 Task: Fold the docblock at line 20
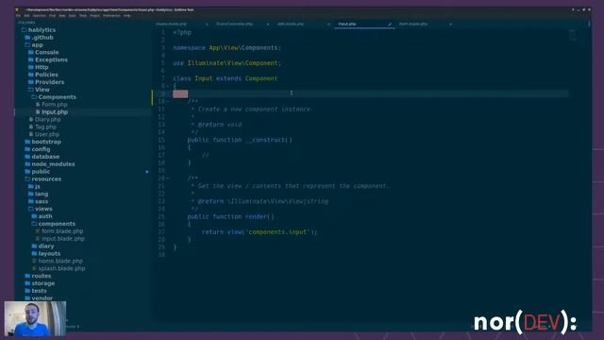coord(168,178)
